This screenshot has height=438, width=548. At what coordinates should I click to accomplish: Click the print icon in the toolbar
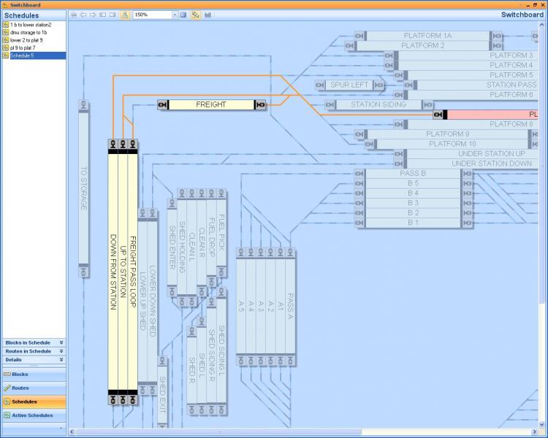coord(73,15)
